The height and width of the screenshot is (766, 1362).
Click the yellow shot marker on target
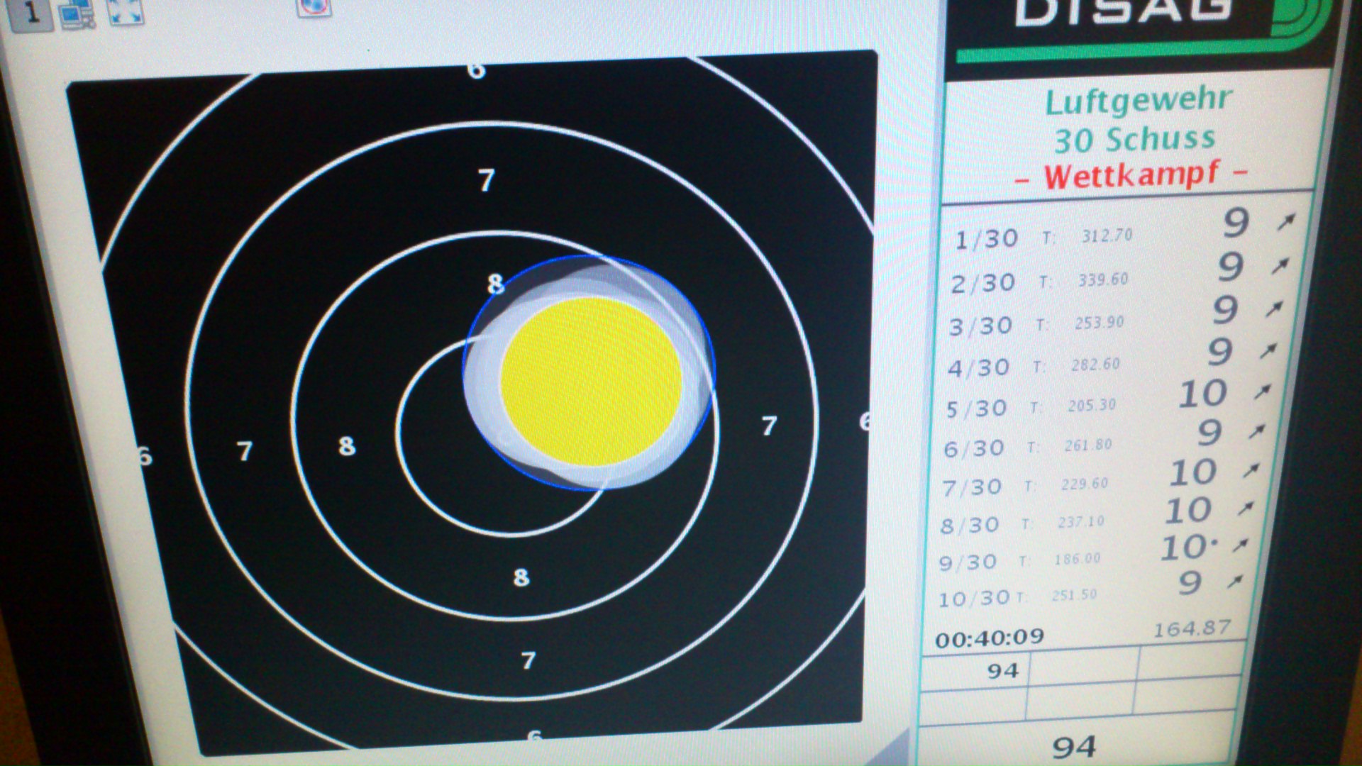[x=591, y=382]
